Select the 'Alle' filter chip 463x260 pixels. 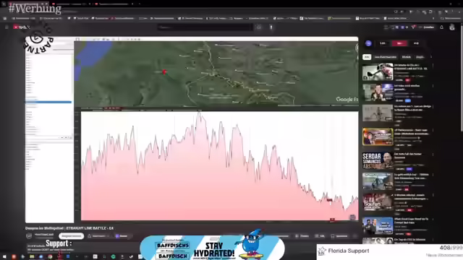point(367,57)
